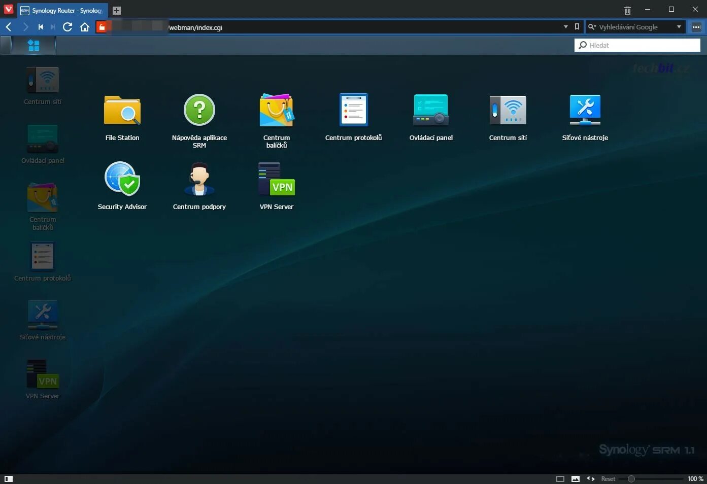Open Security Advisor app

[x=122, y=186]
